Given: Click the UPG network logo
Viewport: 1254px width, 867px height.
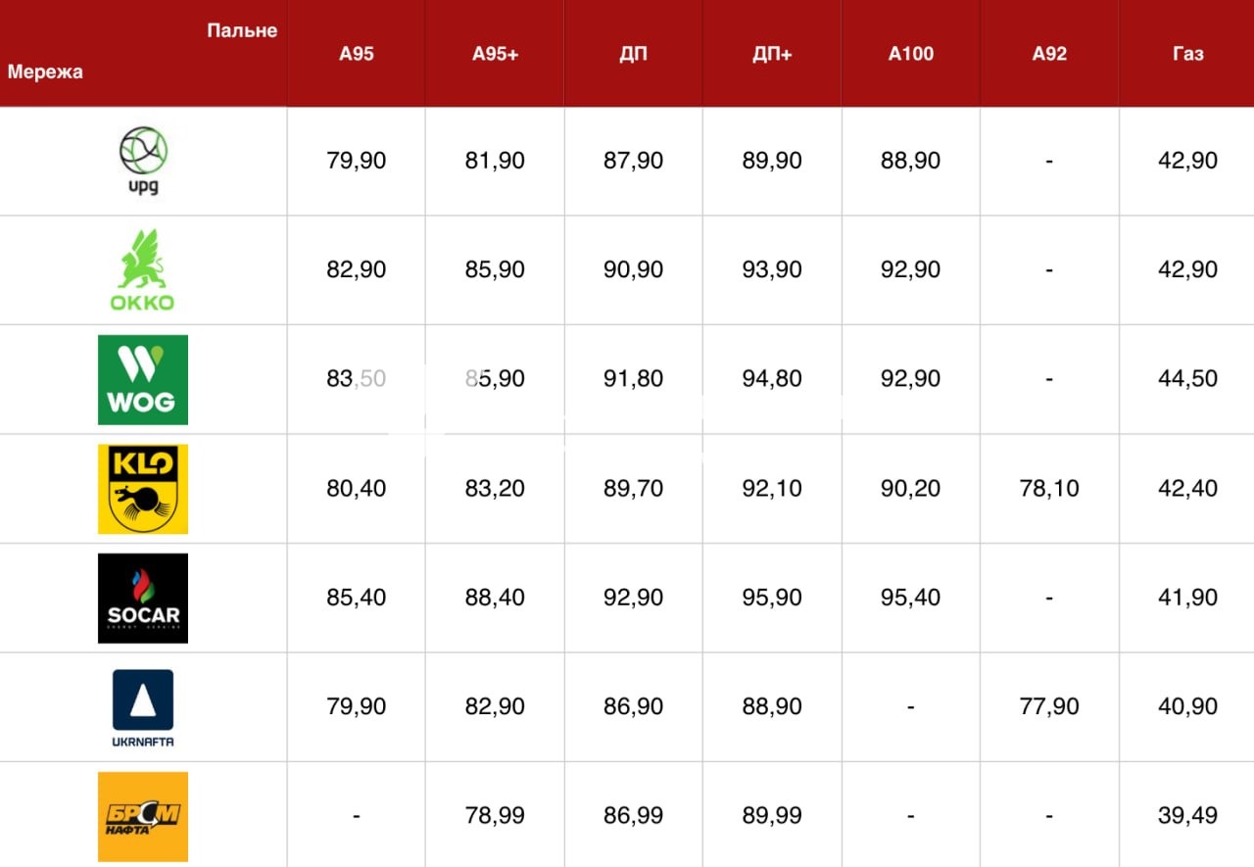Looking at the screenshot, I should [143, 161].
